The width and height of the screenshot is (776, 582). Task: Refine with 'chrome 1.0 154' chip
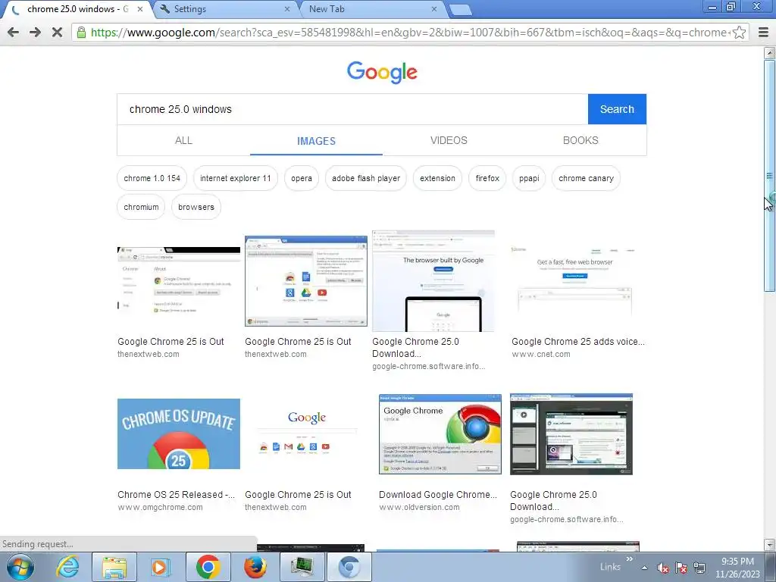(x=152, y=178)
